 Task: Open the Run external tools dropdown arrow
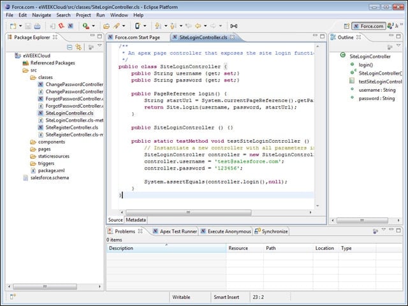click(x=94, y=26)
